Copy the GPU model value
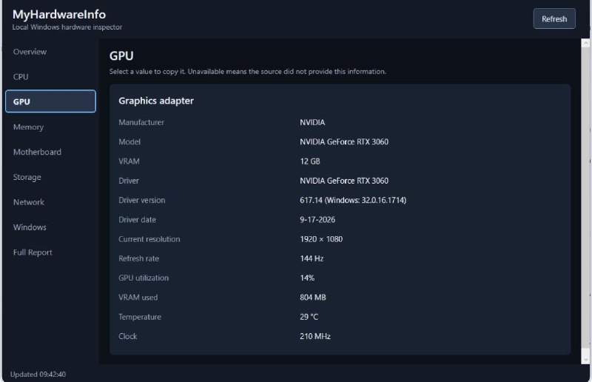Image resolution: width=592 pixels, height=382 pixels. (344, 141)
